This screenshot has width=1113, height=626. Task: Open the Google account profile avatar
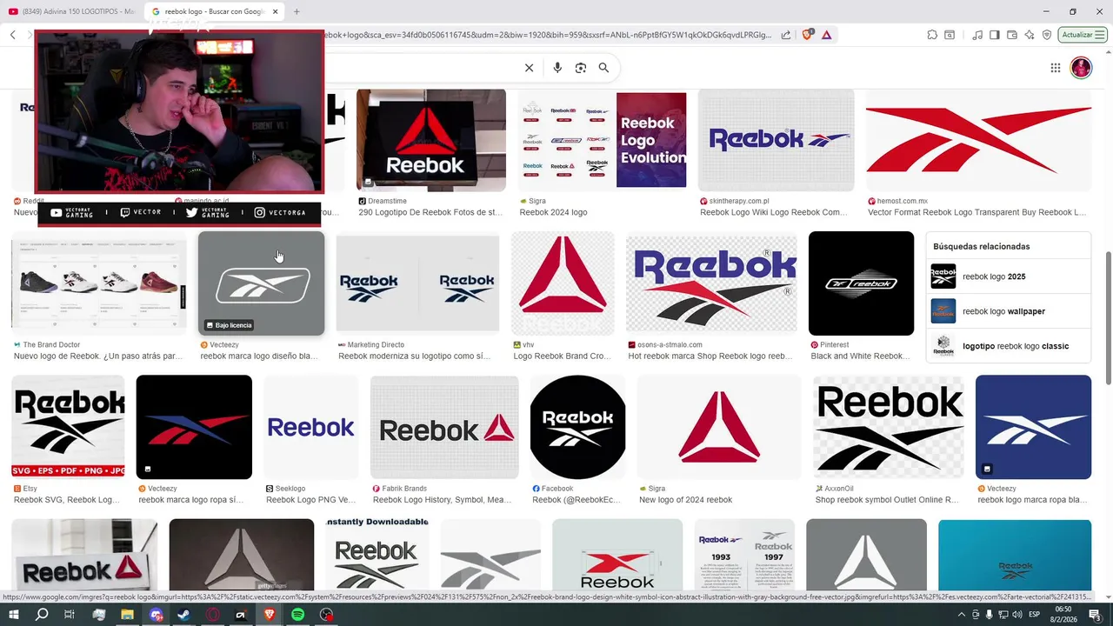point(1081,68)
